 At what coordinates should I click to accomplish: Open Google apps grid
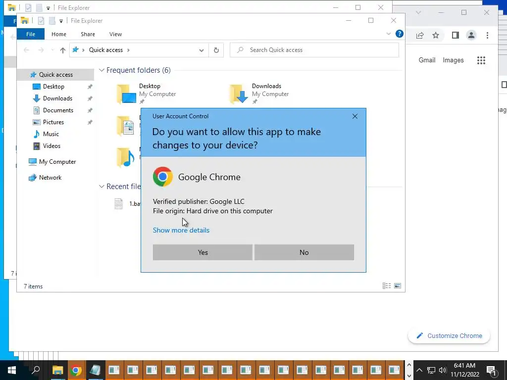click(481, 60)
